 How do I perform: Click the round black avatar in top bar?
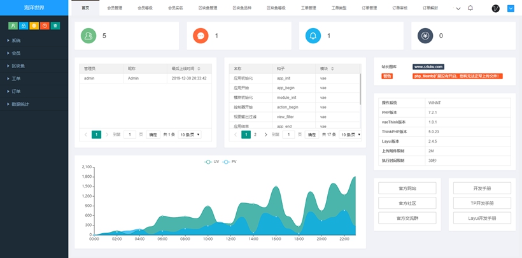click(x=495, y=8)
